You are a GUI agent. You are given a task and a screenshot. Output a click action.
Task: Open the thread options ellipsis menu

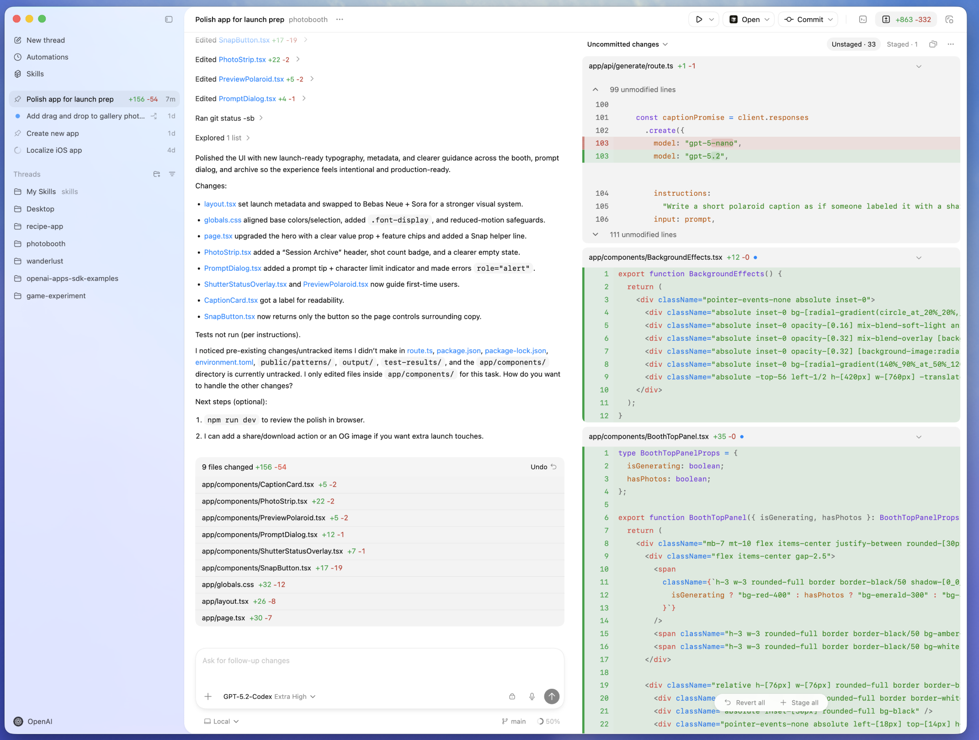point(340,19)
